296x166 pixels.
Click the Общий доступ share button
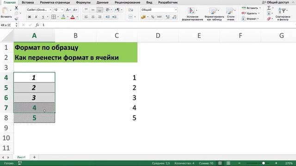point(276,2)
